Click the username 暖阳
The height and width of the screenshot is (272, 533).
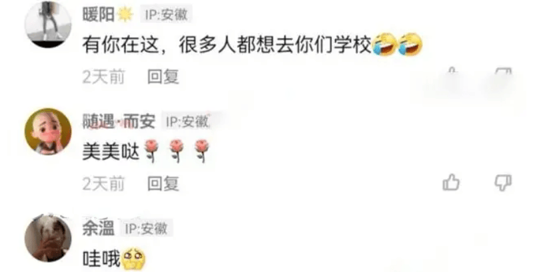(99, 15)
